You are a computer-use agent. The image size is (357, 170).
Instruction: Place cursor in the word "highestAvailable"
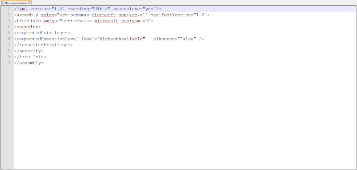click(x=121, y=39)
